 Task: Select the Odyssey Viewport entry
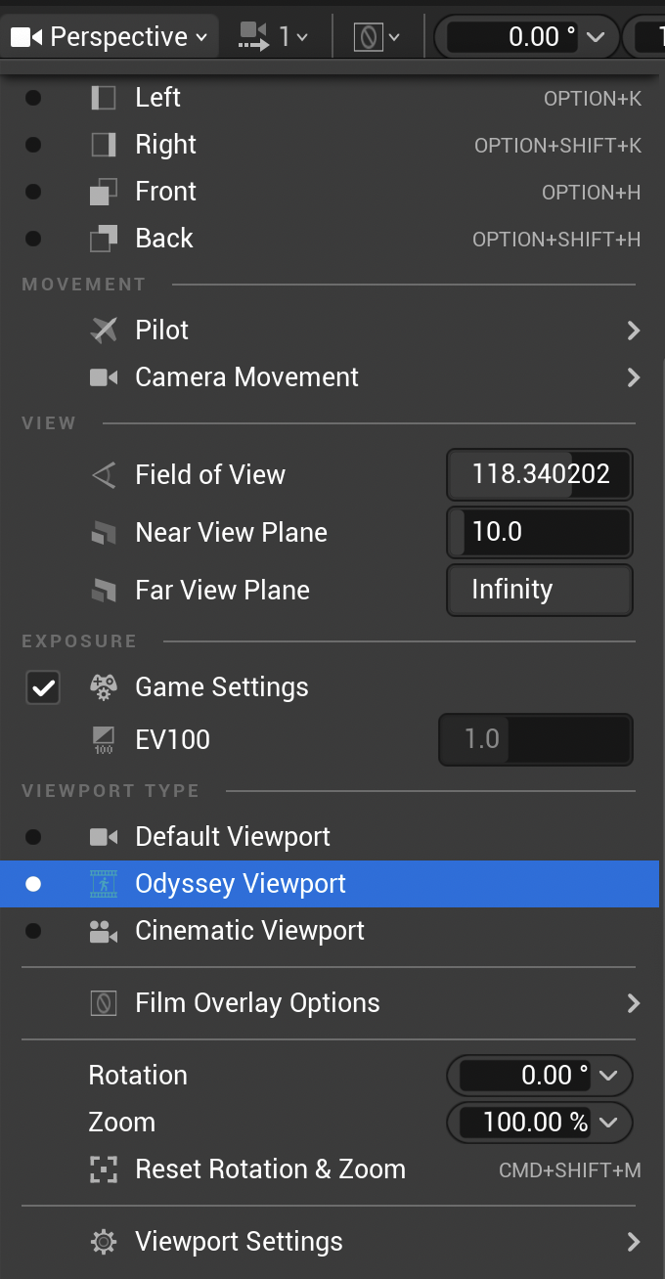point(241,884)
